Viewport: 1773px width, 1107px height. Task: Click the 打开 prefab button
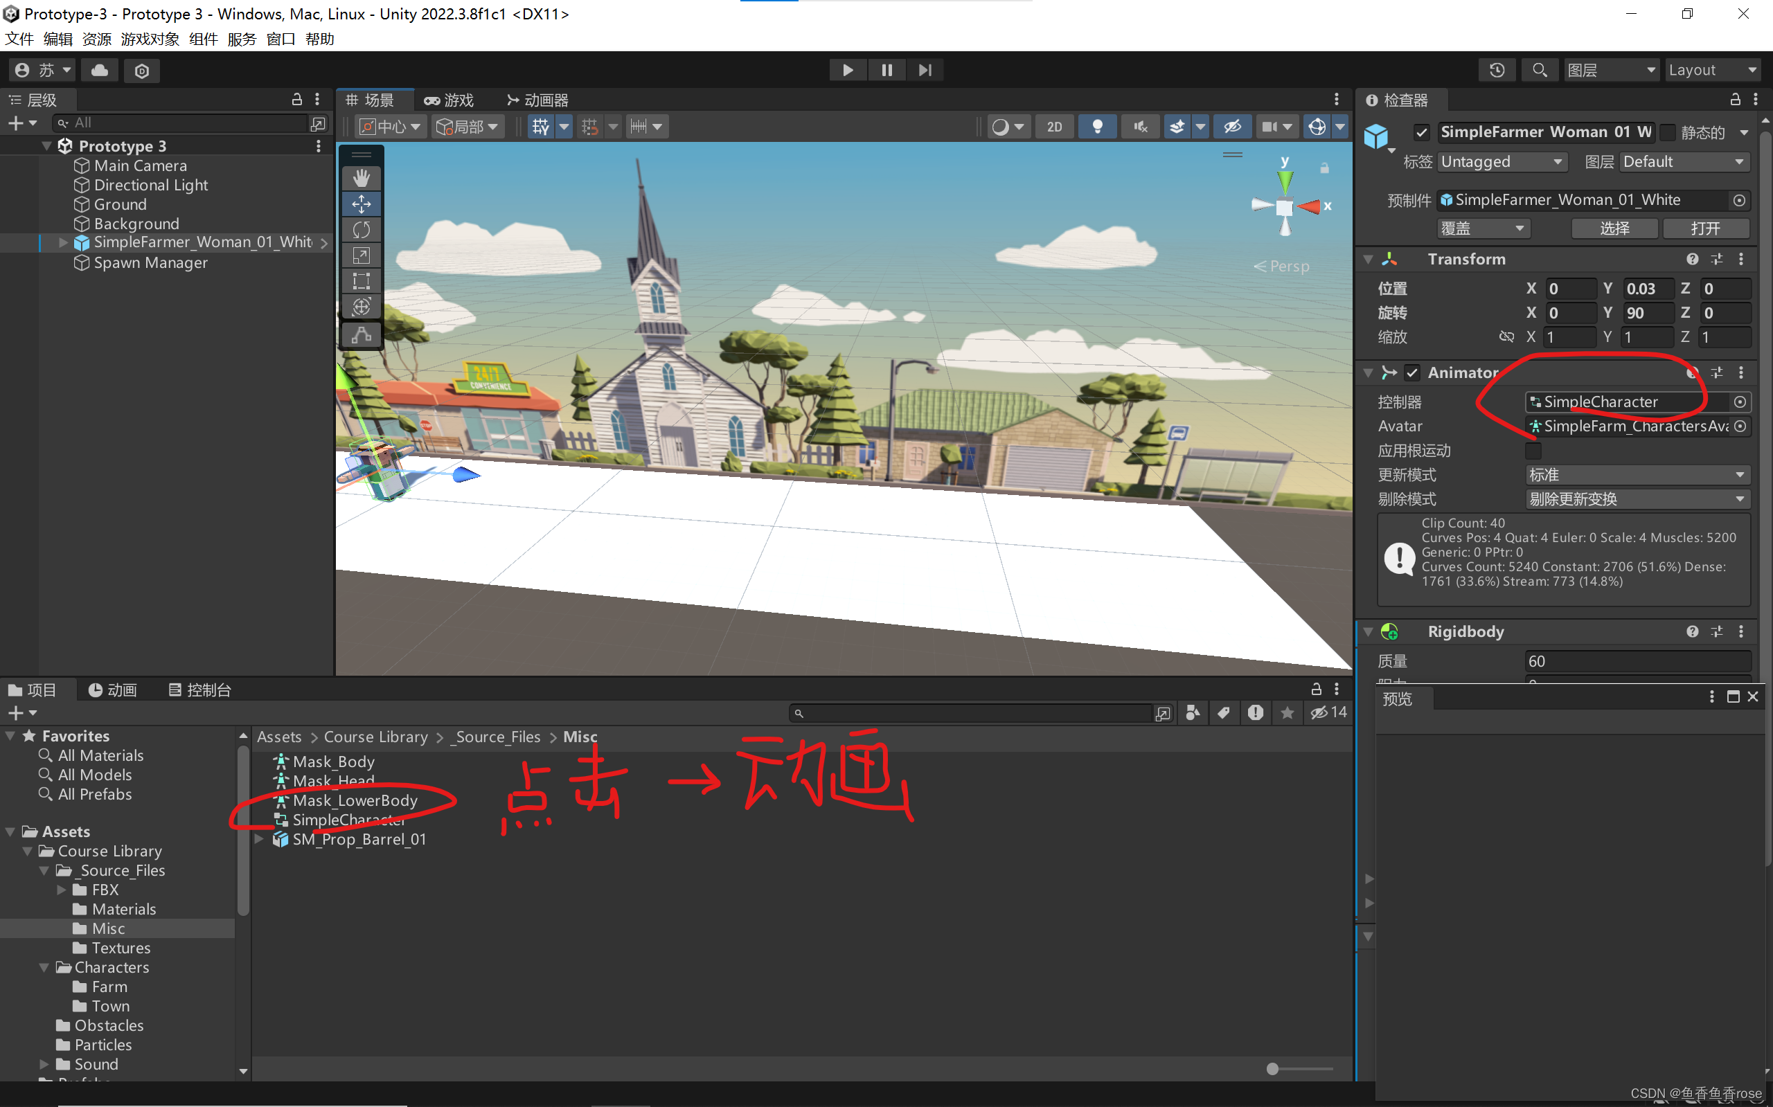(x=1705, y=228)
